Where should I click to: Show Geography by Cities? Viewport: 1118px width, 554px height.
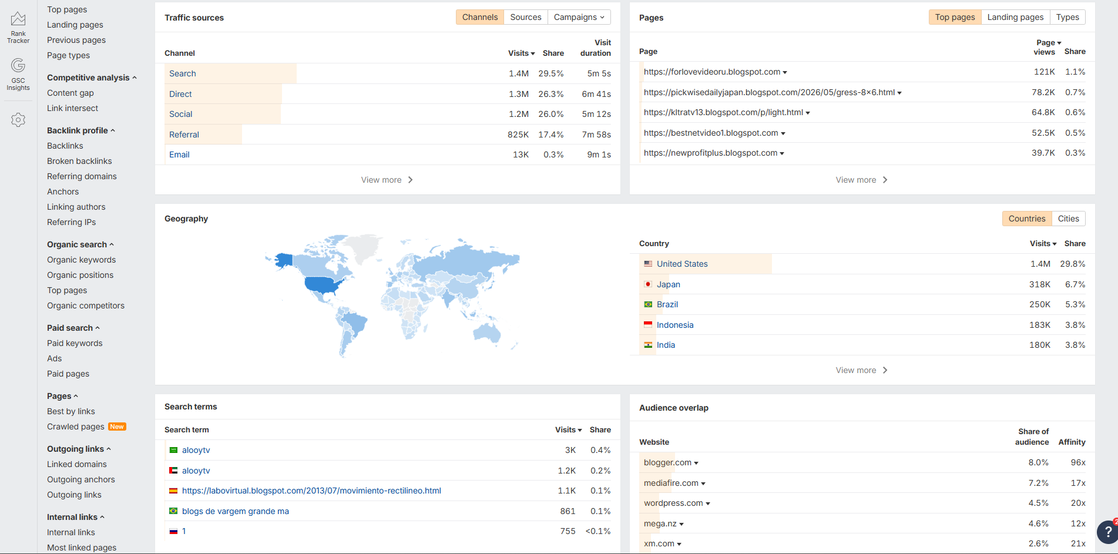click(x=1068, y=219)
